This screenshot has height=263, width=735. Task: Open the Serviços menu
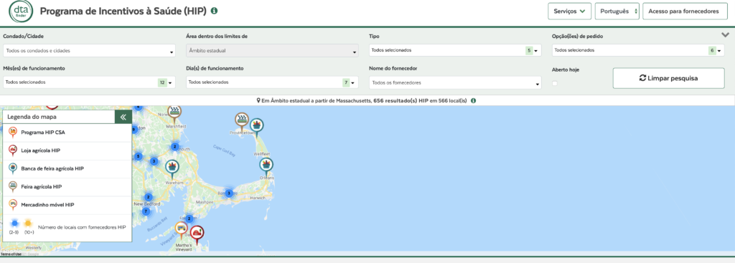(x=569, y=11)
